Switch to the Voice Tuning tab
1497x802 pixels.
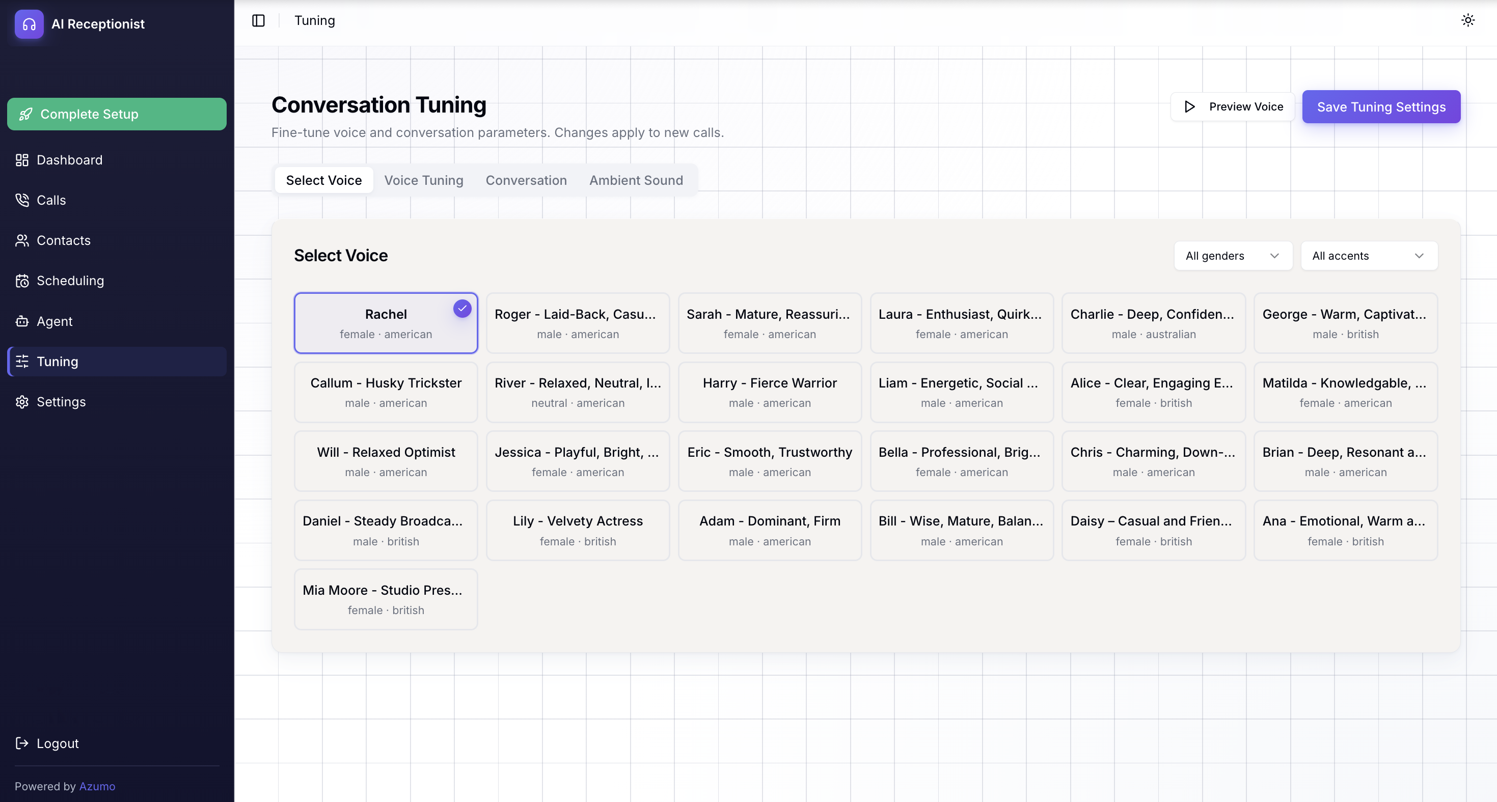[424, 180]
